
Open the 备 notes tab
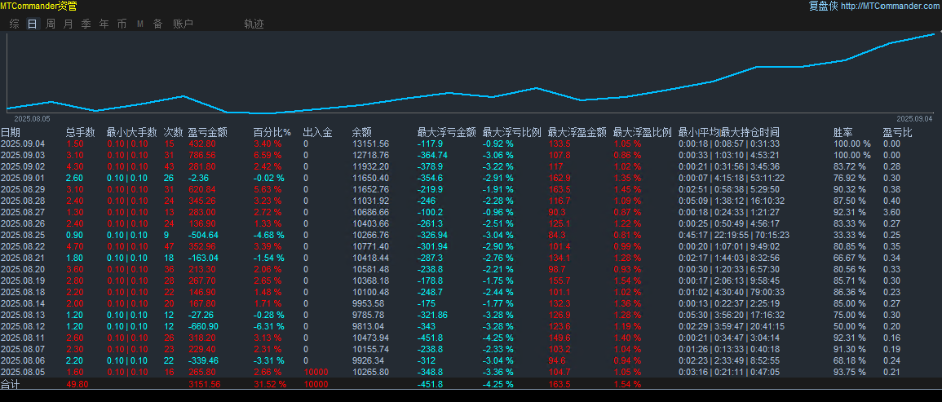coord(157,24)
